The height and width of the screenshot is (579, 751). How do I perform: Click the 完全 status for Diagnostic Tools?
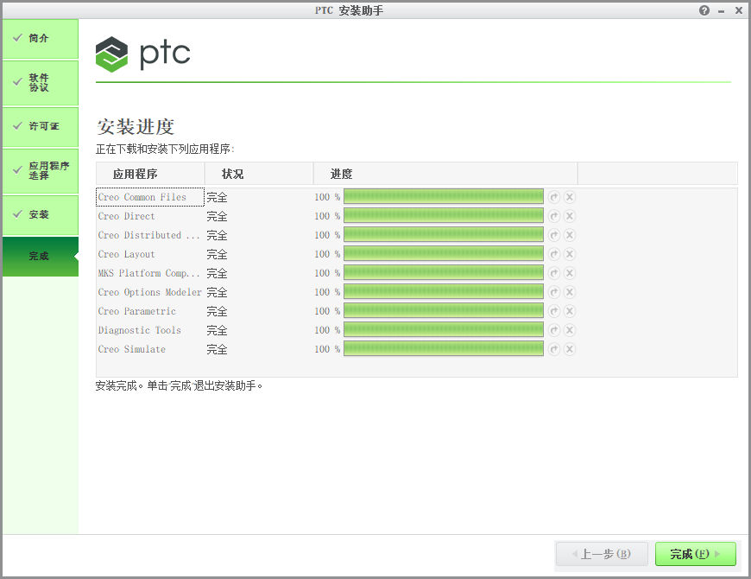pyautogui.click(x=217, y=330)
